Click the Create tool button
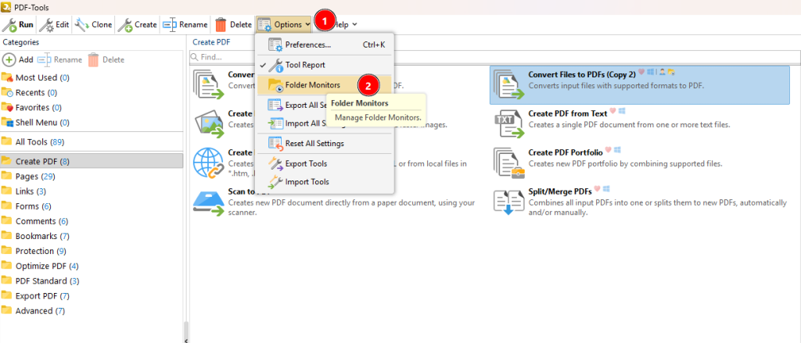801x343 pixels. [138, 24]
